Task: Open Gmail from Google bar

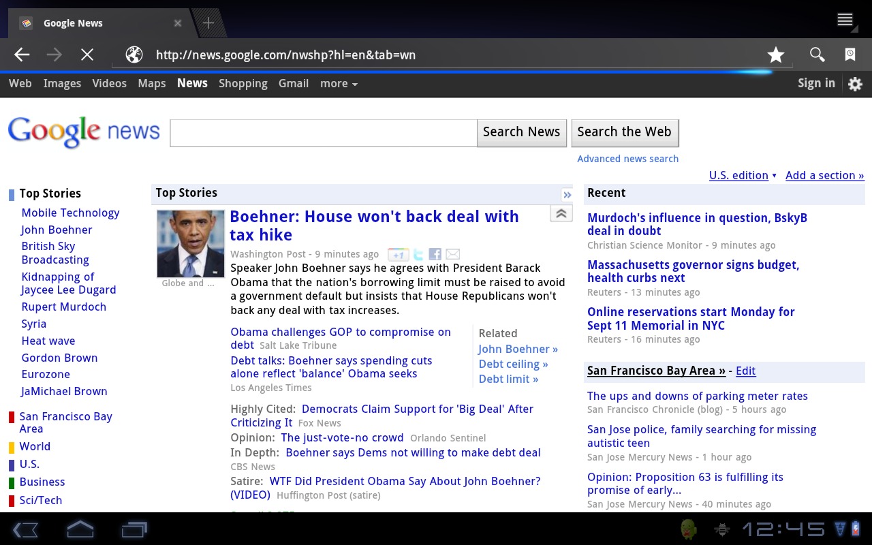Action: coord(294,83)
